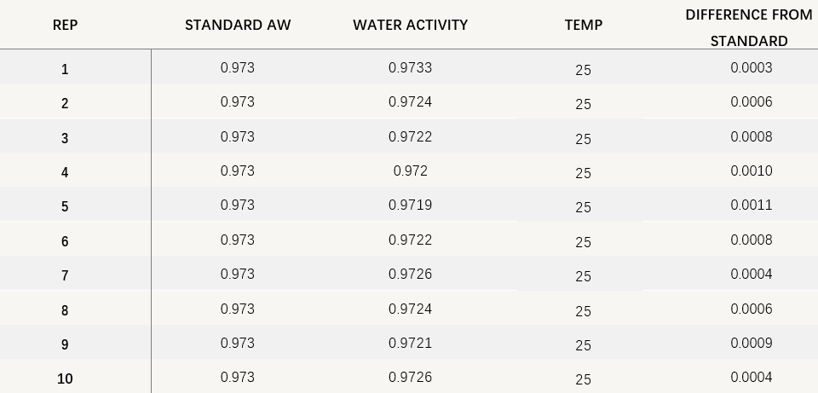The height and width of the screenshot is (393, 818).
Task: Click the WATER ACTIVITY column header
Action: pyautogui.click(x=410, y=25)
